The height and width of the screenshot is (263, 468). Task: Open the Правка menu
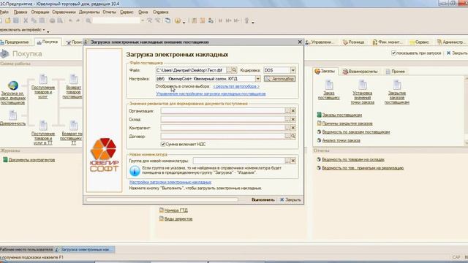click(x=20, y=12)
